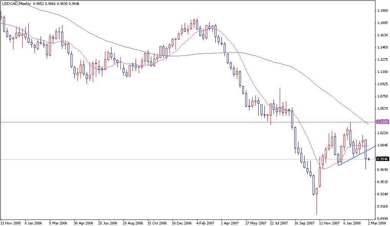
Task: Click the 0.8990 price axis label
Action: pyautogui.click(x=383, y=219)
